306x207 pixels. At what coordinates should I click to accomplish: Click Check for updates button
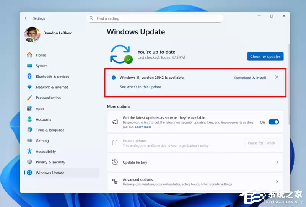pos(265,57)
